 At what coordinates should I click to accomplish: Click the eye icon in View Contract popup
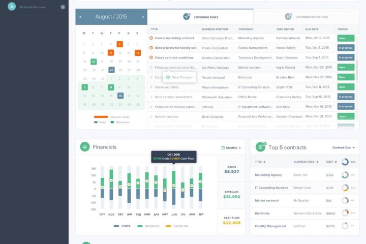(168, 77)
